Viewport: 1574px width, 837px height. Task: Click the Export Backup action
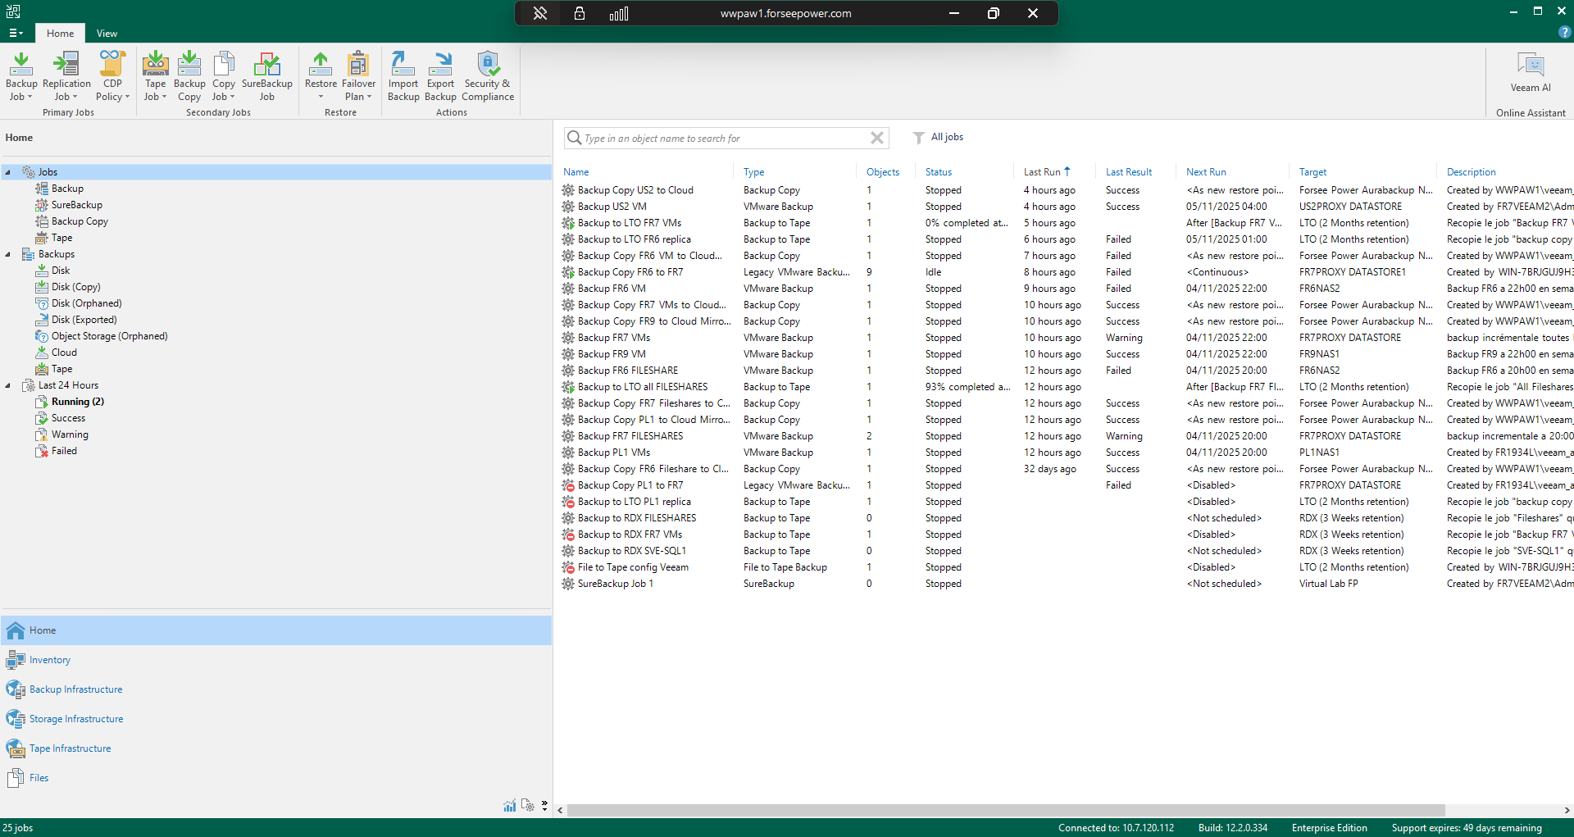tap(440, 74)
